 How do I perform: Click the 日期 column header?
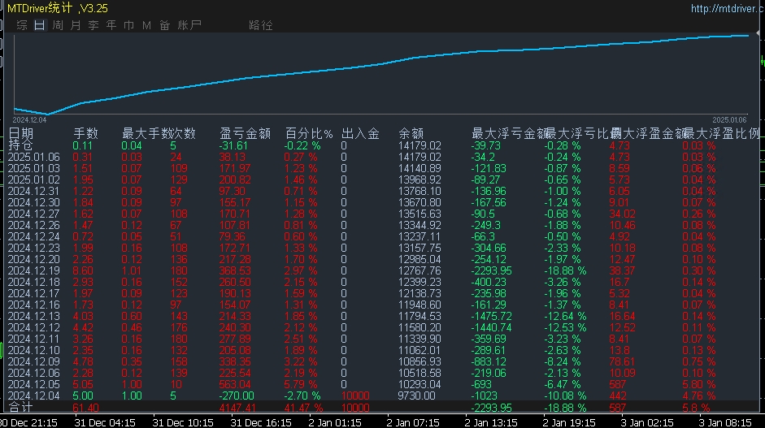pos(20,133)
